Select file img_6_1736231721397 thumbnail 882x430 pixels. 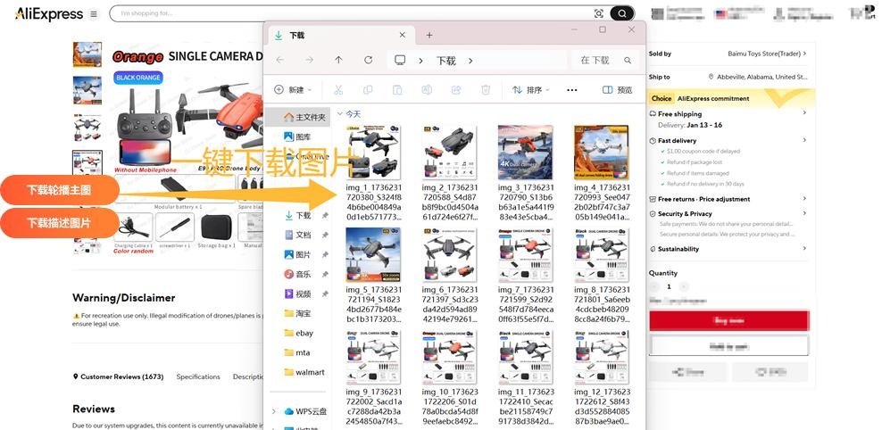(x=449, y=254)
